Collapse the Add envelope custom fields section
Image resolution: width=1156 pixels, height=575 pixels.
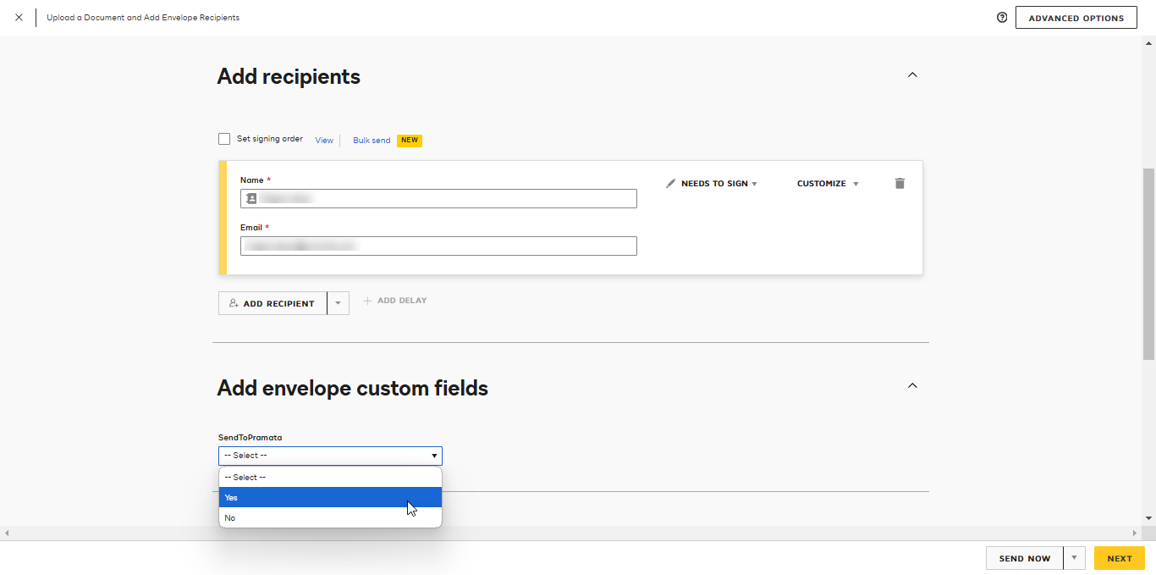click(x=912, y=385)
